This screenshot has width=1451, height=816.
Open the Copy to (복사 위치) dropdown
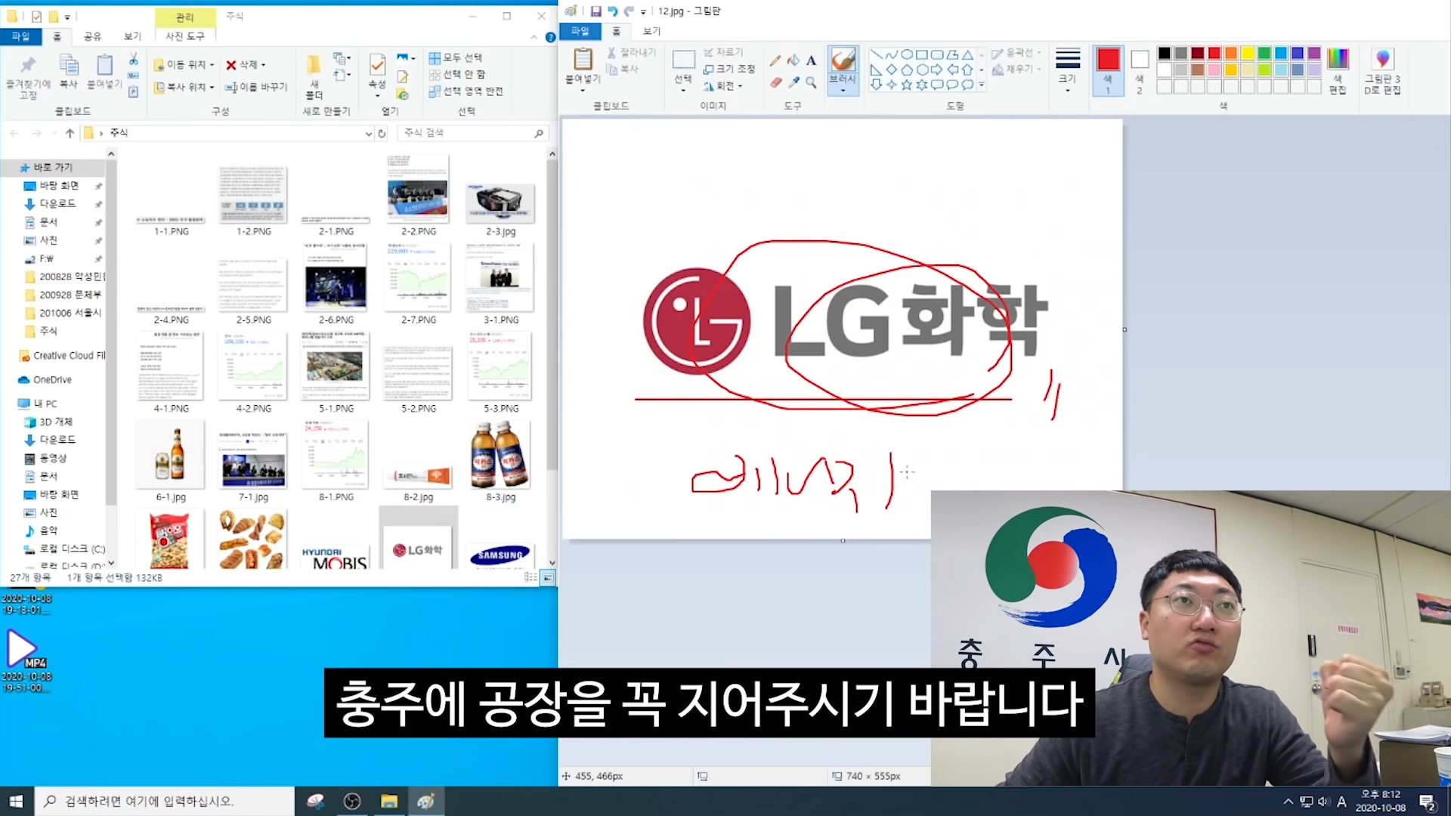point(184,87)
